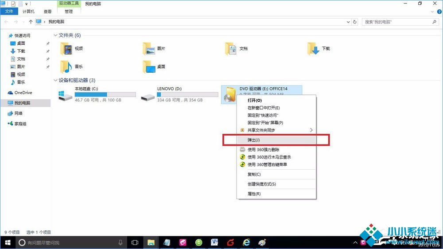Choose 打开(O) in context menu
The width and height of the screenshot is (443, 249).
(276, 100)
